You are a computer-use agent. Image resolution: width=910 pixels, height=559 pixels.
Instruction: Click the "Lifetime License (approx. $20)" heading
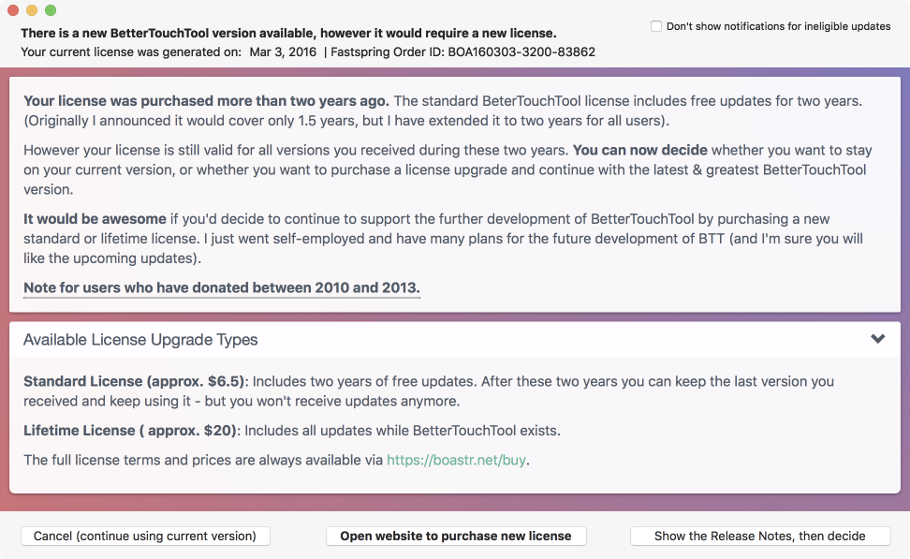[131, 431]
